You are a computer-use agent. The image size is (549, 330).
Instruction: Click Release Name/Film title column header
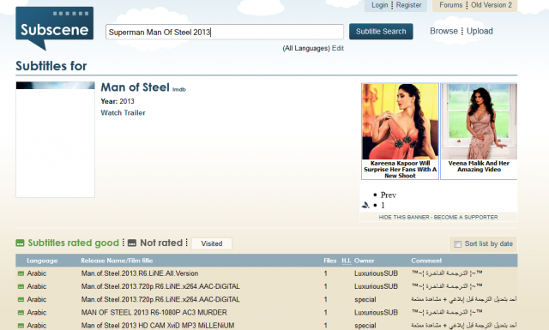click(117, 261)
